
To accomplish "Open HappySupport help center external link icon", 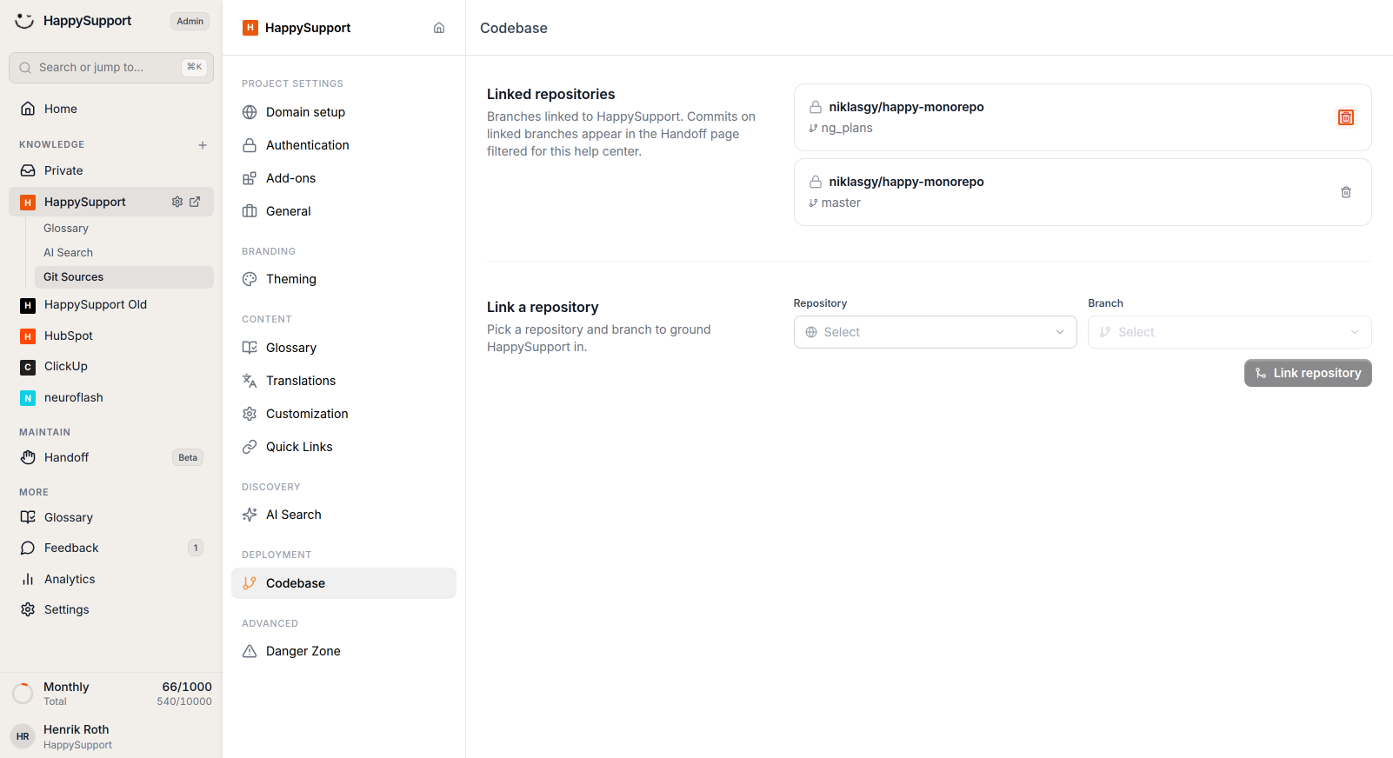I will (195, 202).
